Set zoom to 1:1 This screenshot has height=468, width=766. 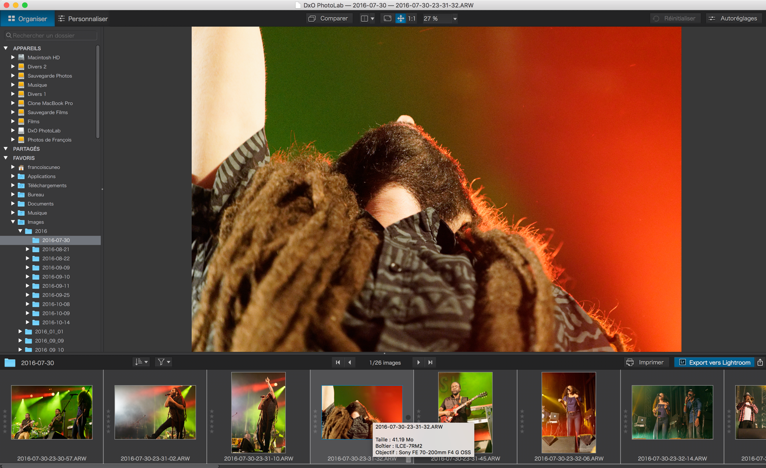(412, 19)
